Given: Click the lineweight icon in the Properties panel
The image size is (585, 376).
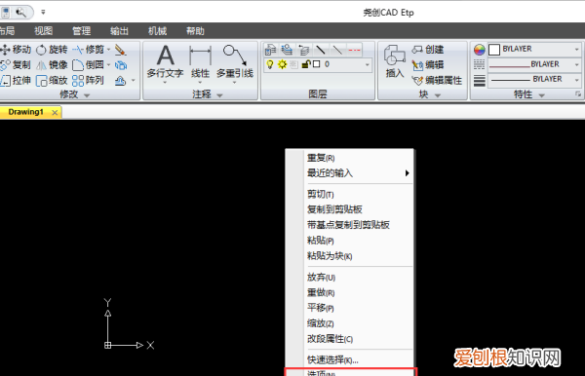Looking at the screenshot, I should 479,80.
